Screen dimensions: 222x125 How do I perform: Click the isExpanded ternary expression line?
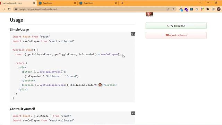tap(52, 76)
